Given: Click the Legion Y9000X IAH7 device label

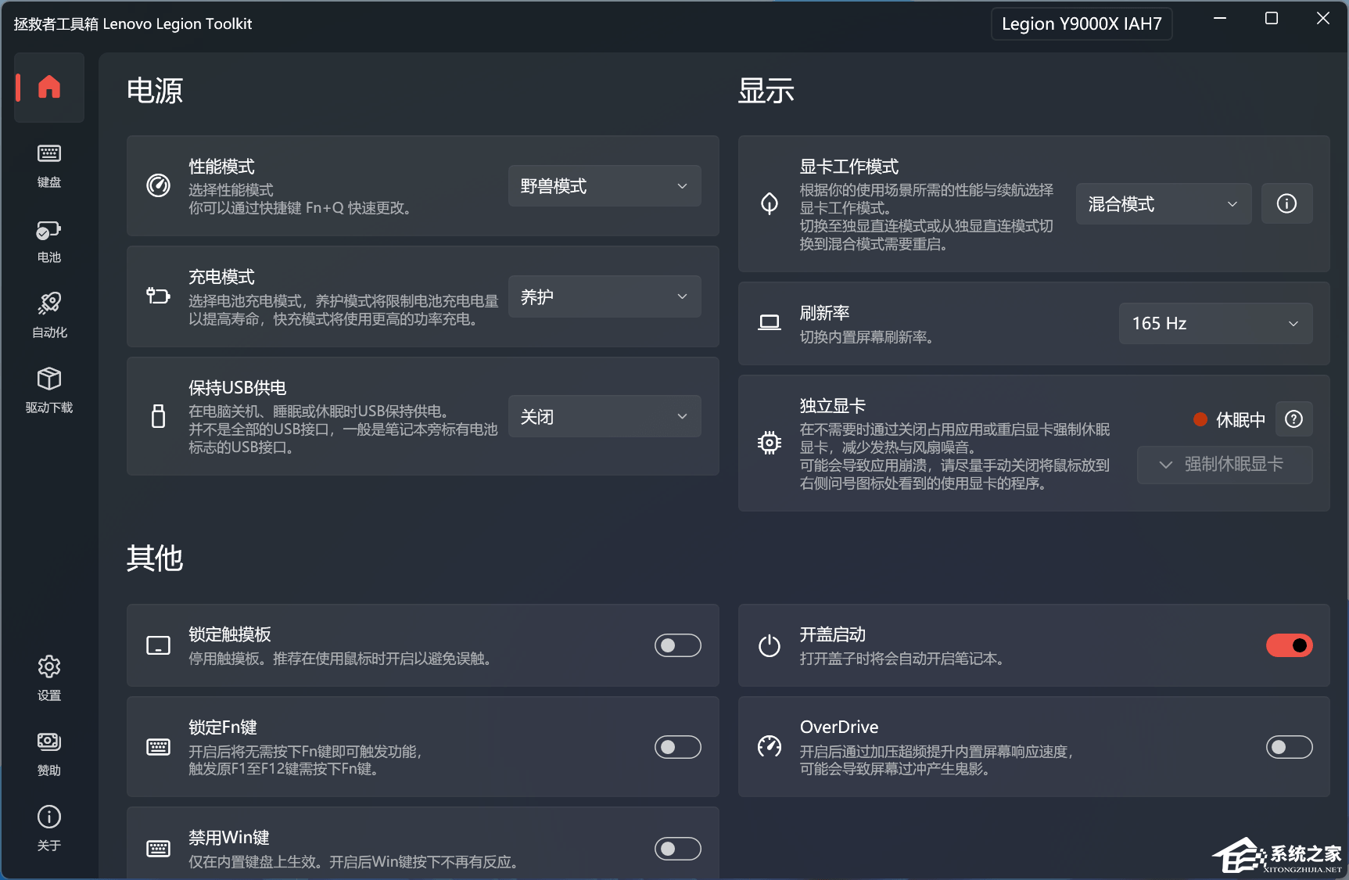Looking at the screenshot, I should click(x=1082, y=23).
